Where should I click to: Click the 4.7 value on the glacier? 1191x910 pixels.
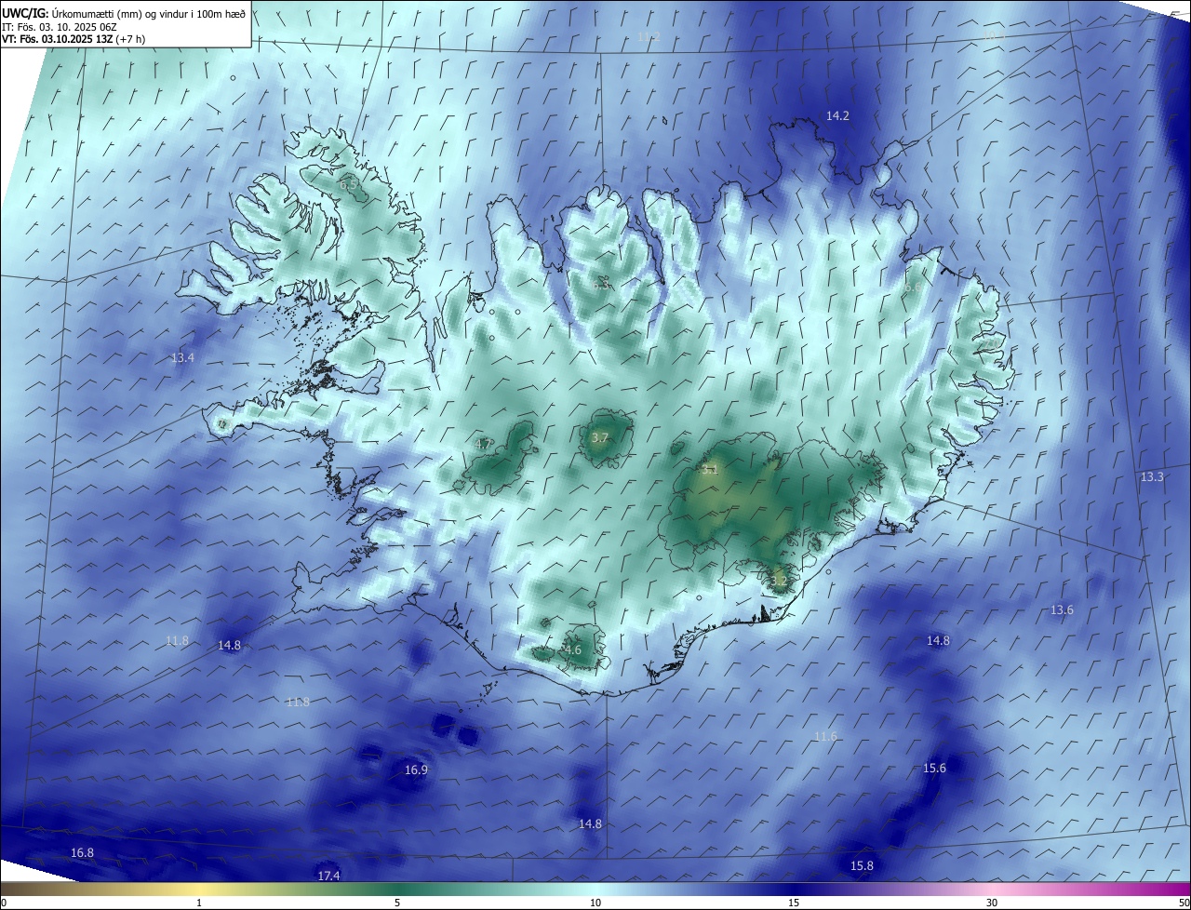pos(483,445)
